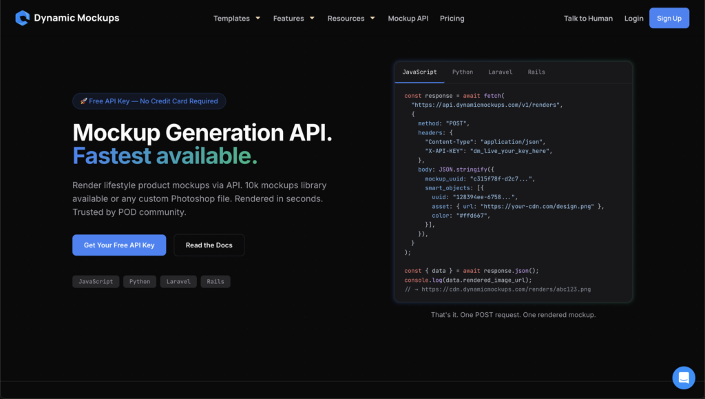Viewport: 705px width, 399px height.
Task: Click Get Your Free API Key button
Action: click(119, 245)
